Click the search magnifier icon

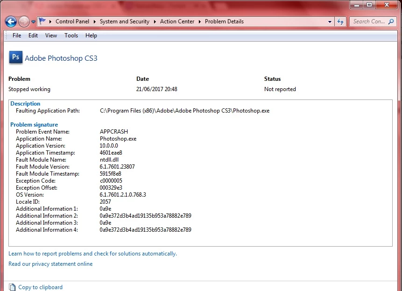[x=391, y=21]
